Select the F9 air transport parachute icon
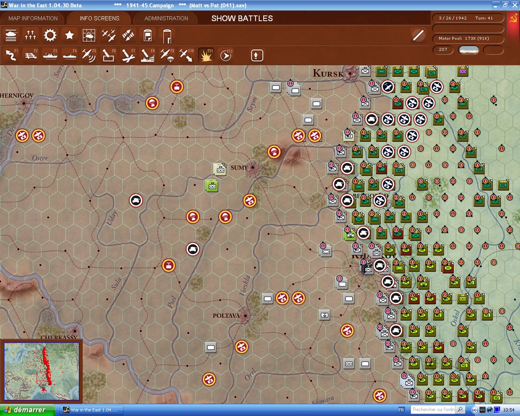 [x=167, y=55]
